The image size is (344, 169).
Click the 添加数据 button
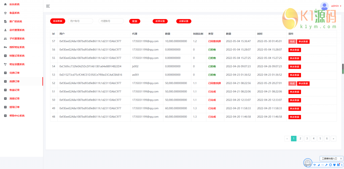coord(58,21)
